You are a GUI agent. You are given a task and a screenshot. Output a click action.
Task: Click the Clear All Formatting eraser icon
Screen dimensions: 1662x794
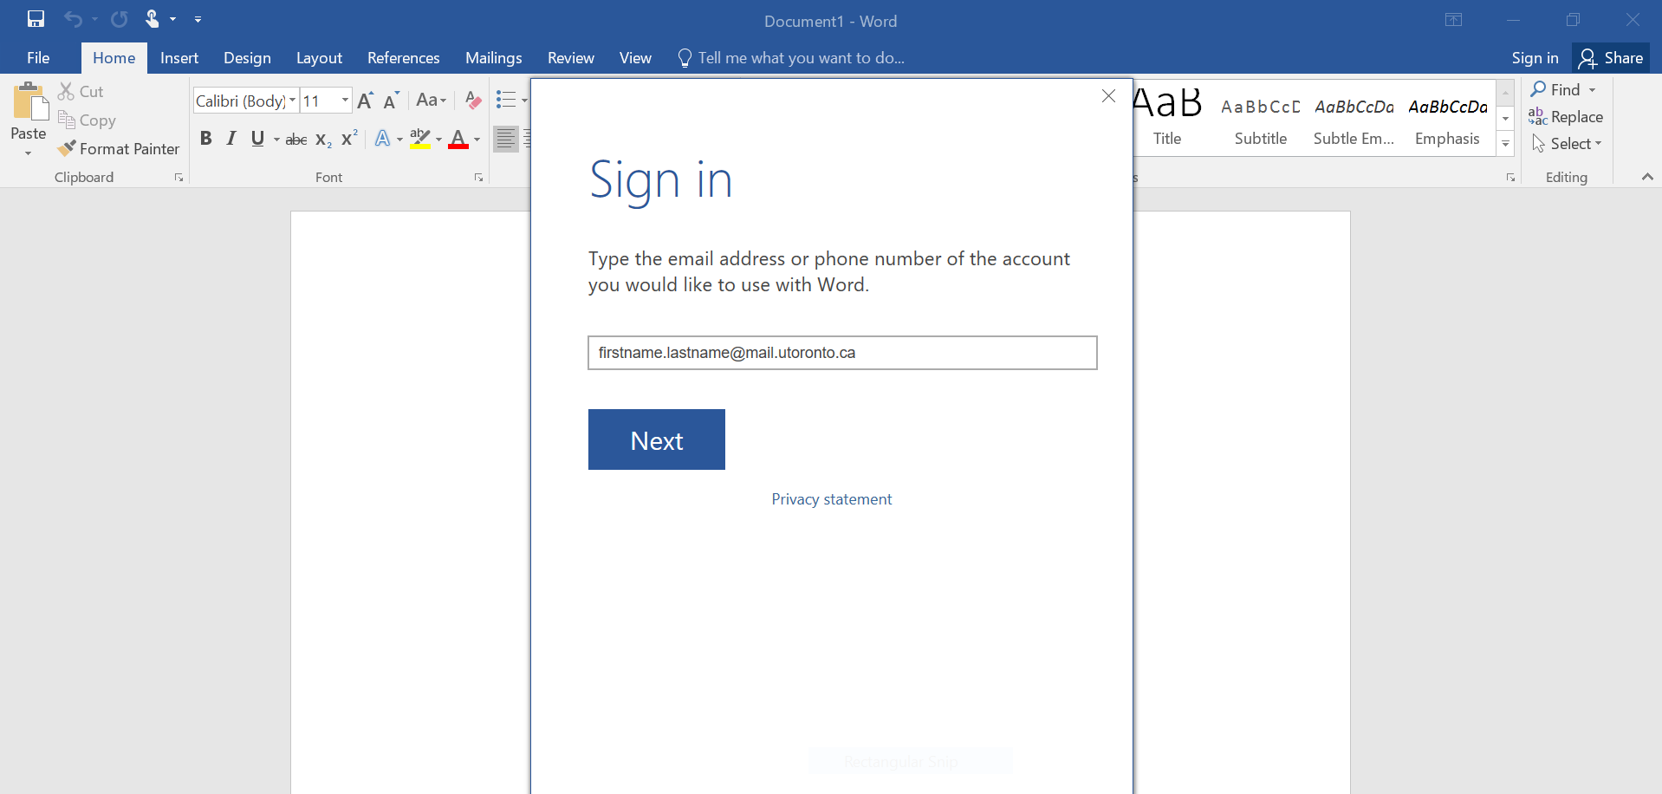coord(472,101)
